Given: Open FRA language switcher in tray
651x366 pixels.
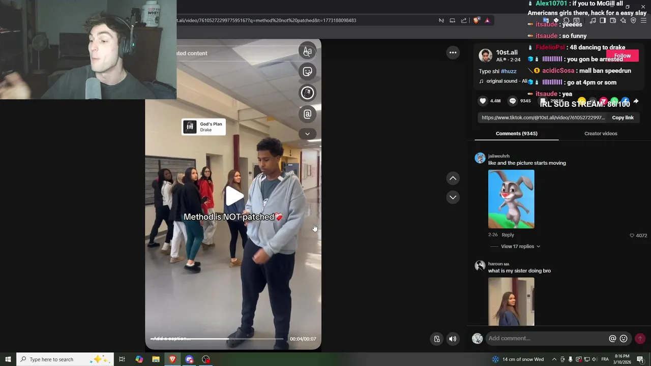Looking at the screenshot, I should click(605, 359).
